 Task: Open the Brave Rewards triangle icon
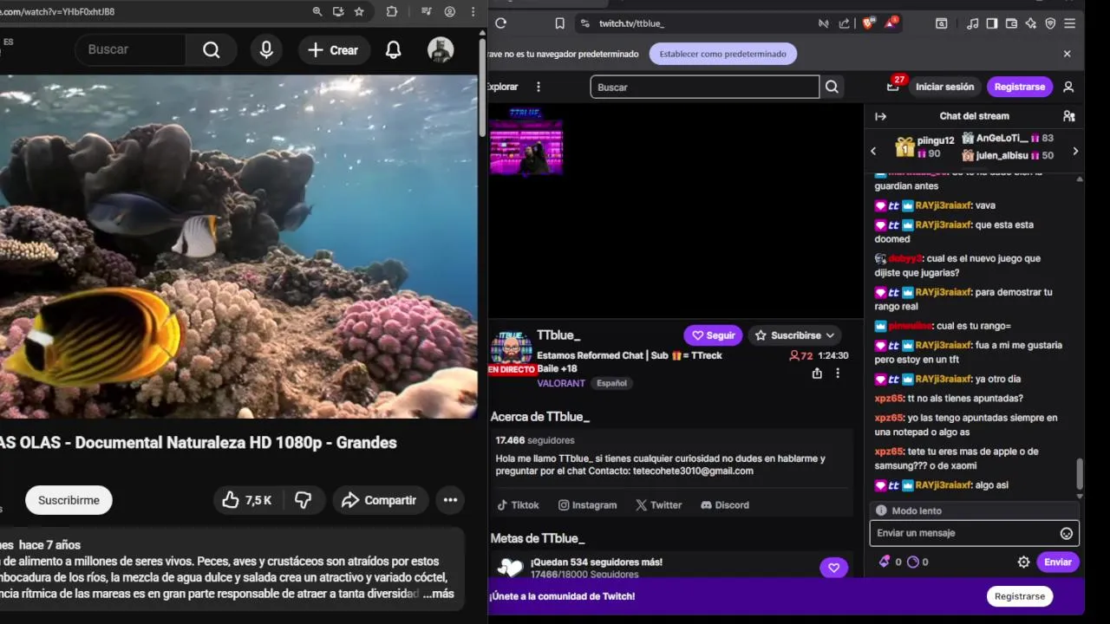click(891, 23)
